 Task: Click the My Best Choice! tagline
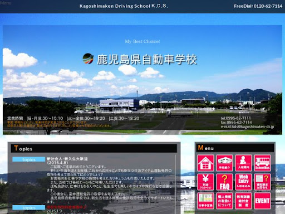coord(142,41)
